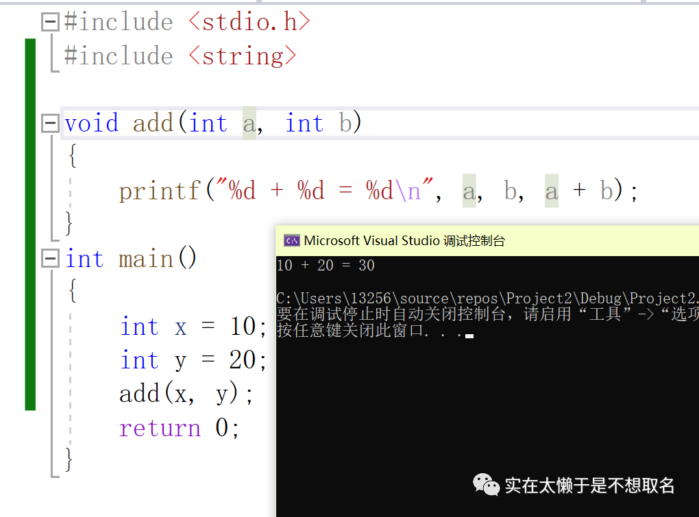
Task: Click the add(x, y) call in main
Action: pos(186,394)
